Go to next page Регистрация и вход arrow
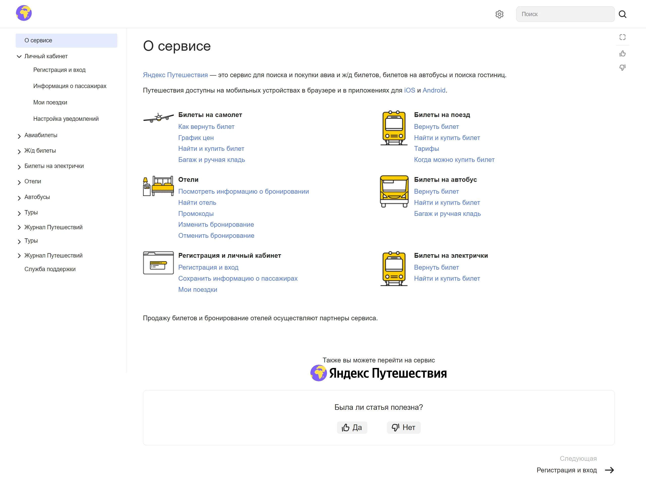646x488 pixels. (609, 470)
